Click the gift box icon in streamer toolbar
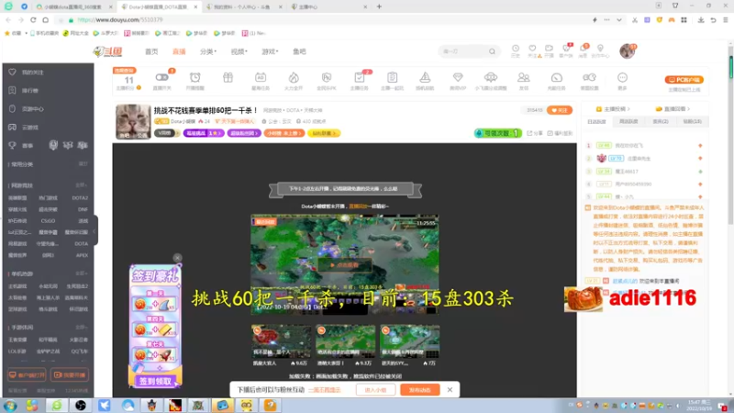The image size is (734, 413). pos(228,78)
